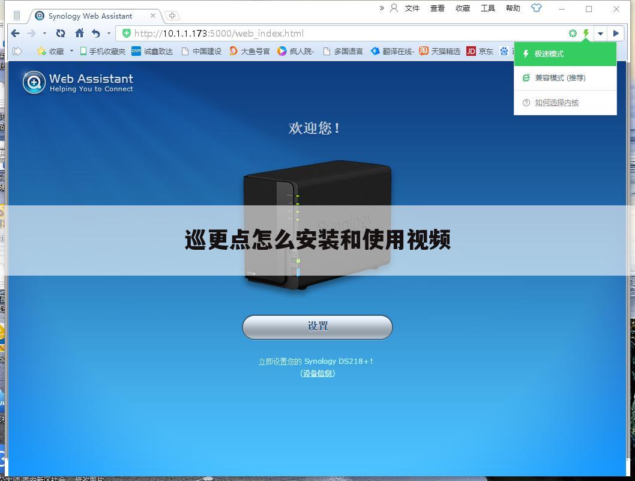635x481 pixels.
Task: Open the 文件 menu
Action: pos(412,8)
